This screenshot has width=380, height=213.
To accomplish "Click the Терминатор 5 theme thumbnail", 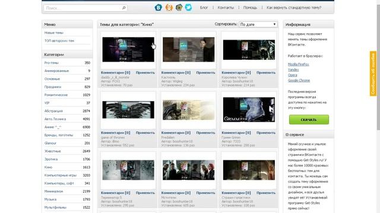I will tap(128, 170).
